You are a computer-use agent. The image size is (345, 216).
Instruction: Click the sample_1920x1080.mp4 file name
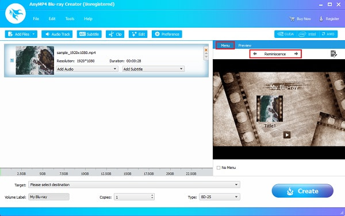coord(76,53)
